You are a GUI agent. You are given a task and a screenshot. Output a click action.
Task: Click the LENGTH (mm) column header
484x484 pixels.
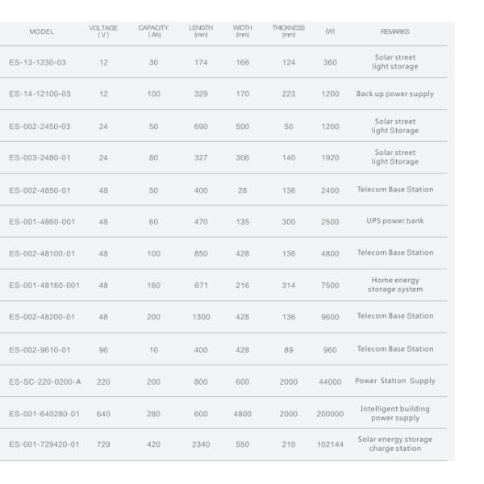pyautogui.click(x=200, y=31)
